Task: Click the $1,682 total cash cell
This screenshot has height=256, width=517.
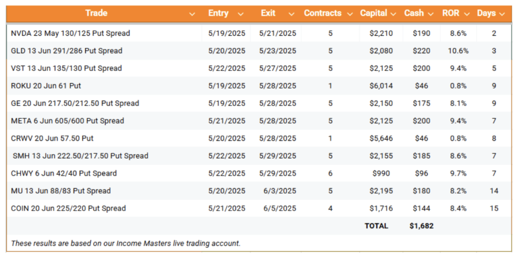Action: click(422, 226)
